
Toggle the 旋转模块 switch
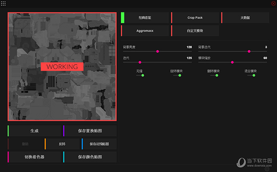click(x=177, y=75)
